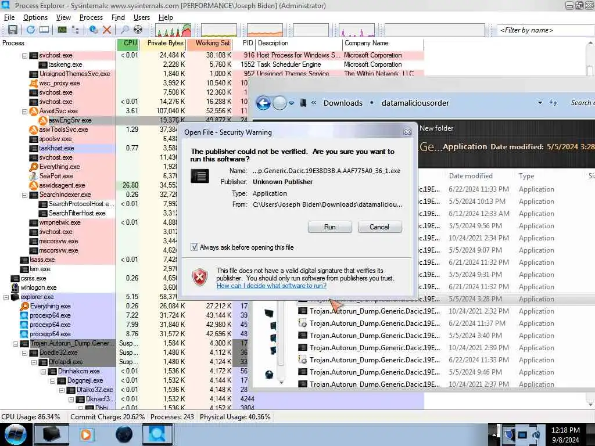Click the wsc_proxy.exe Avast icon
The image size is (595, 446).
tap(34, 83)
